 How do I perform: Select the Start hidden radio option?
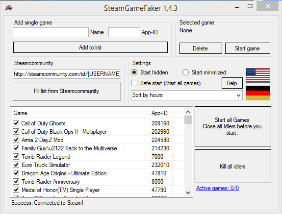pyautogui.click(x=134, y=72)
